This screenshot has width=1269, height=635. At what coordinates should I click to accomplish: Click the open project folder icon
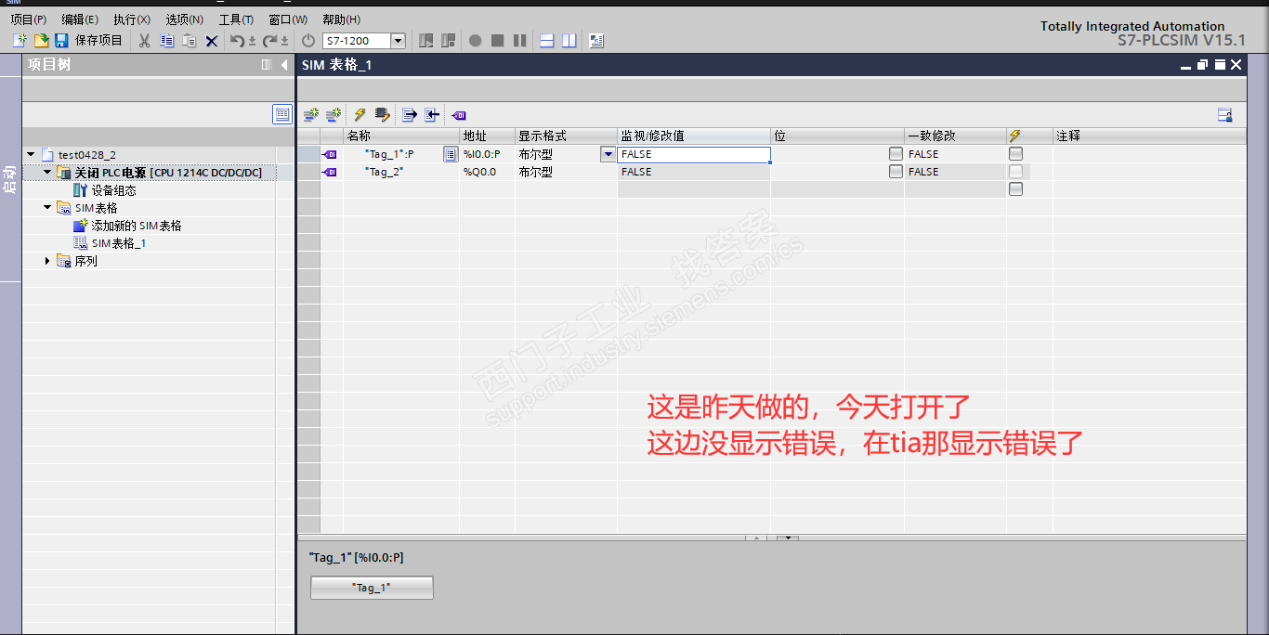click(x=41, y=40)
